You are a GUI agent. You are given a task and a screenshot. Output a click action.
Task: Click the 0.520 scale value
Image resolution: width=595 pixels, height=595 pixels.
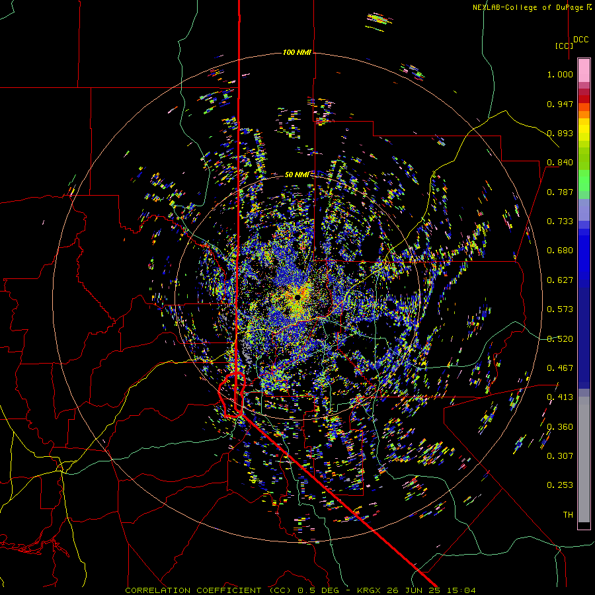pyautogui.click(x=560, y=339)
